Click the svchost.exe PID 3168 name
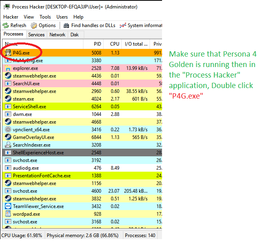Viewport: 262px width, 246px height. point(25,222)
